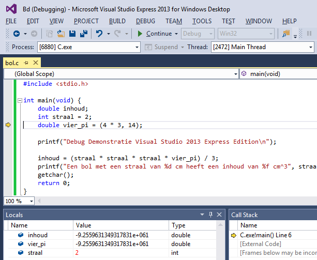Click the Open File folder icon

pos(61,34)
